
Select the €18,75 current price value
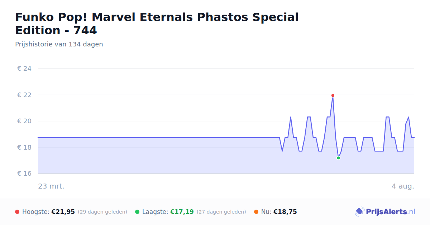[x=285, y=212]
